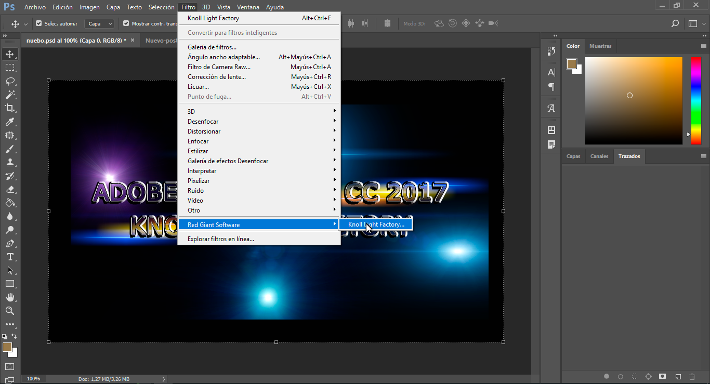Select the Horizontal Type tool

(10, 257)
